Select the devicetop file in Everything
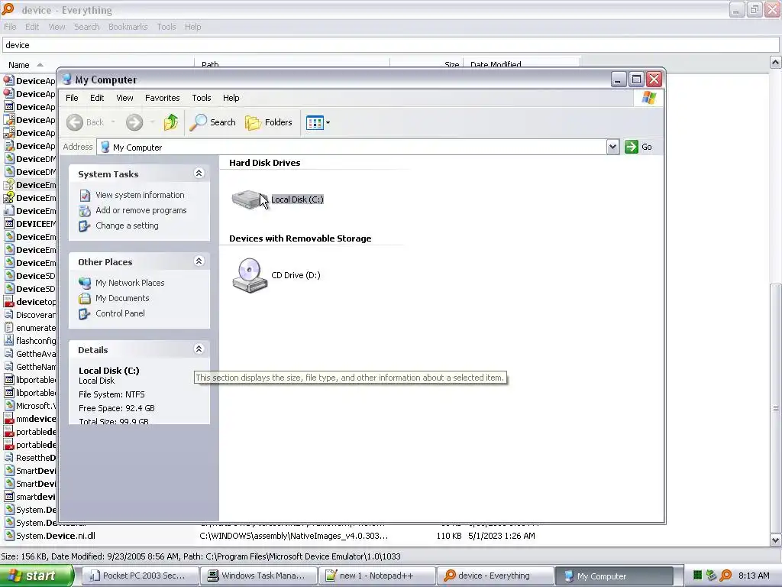782x587 pixels. coord(36,302)
